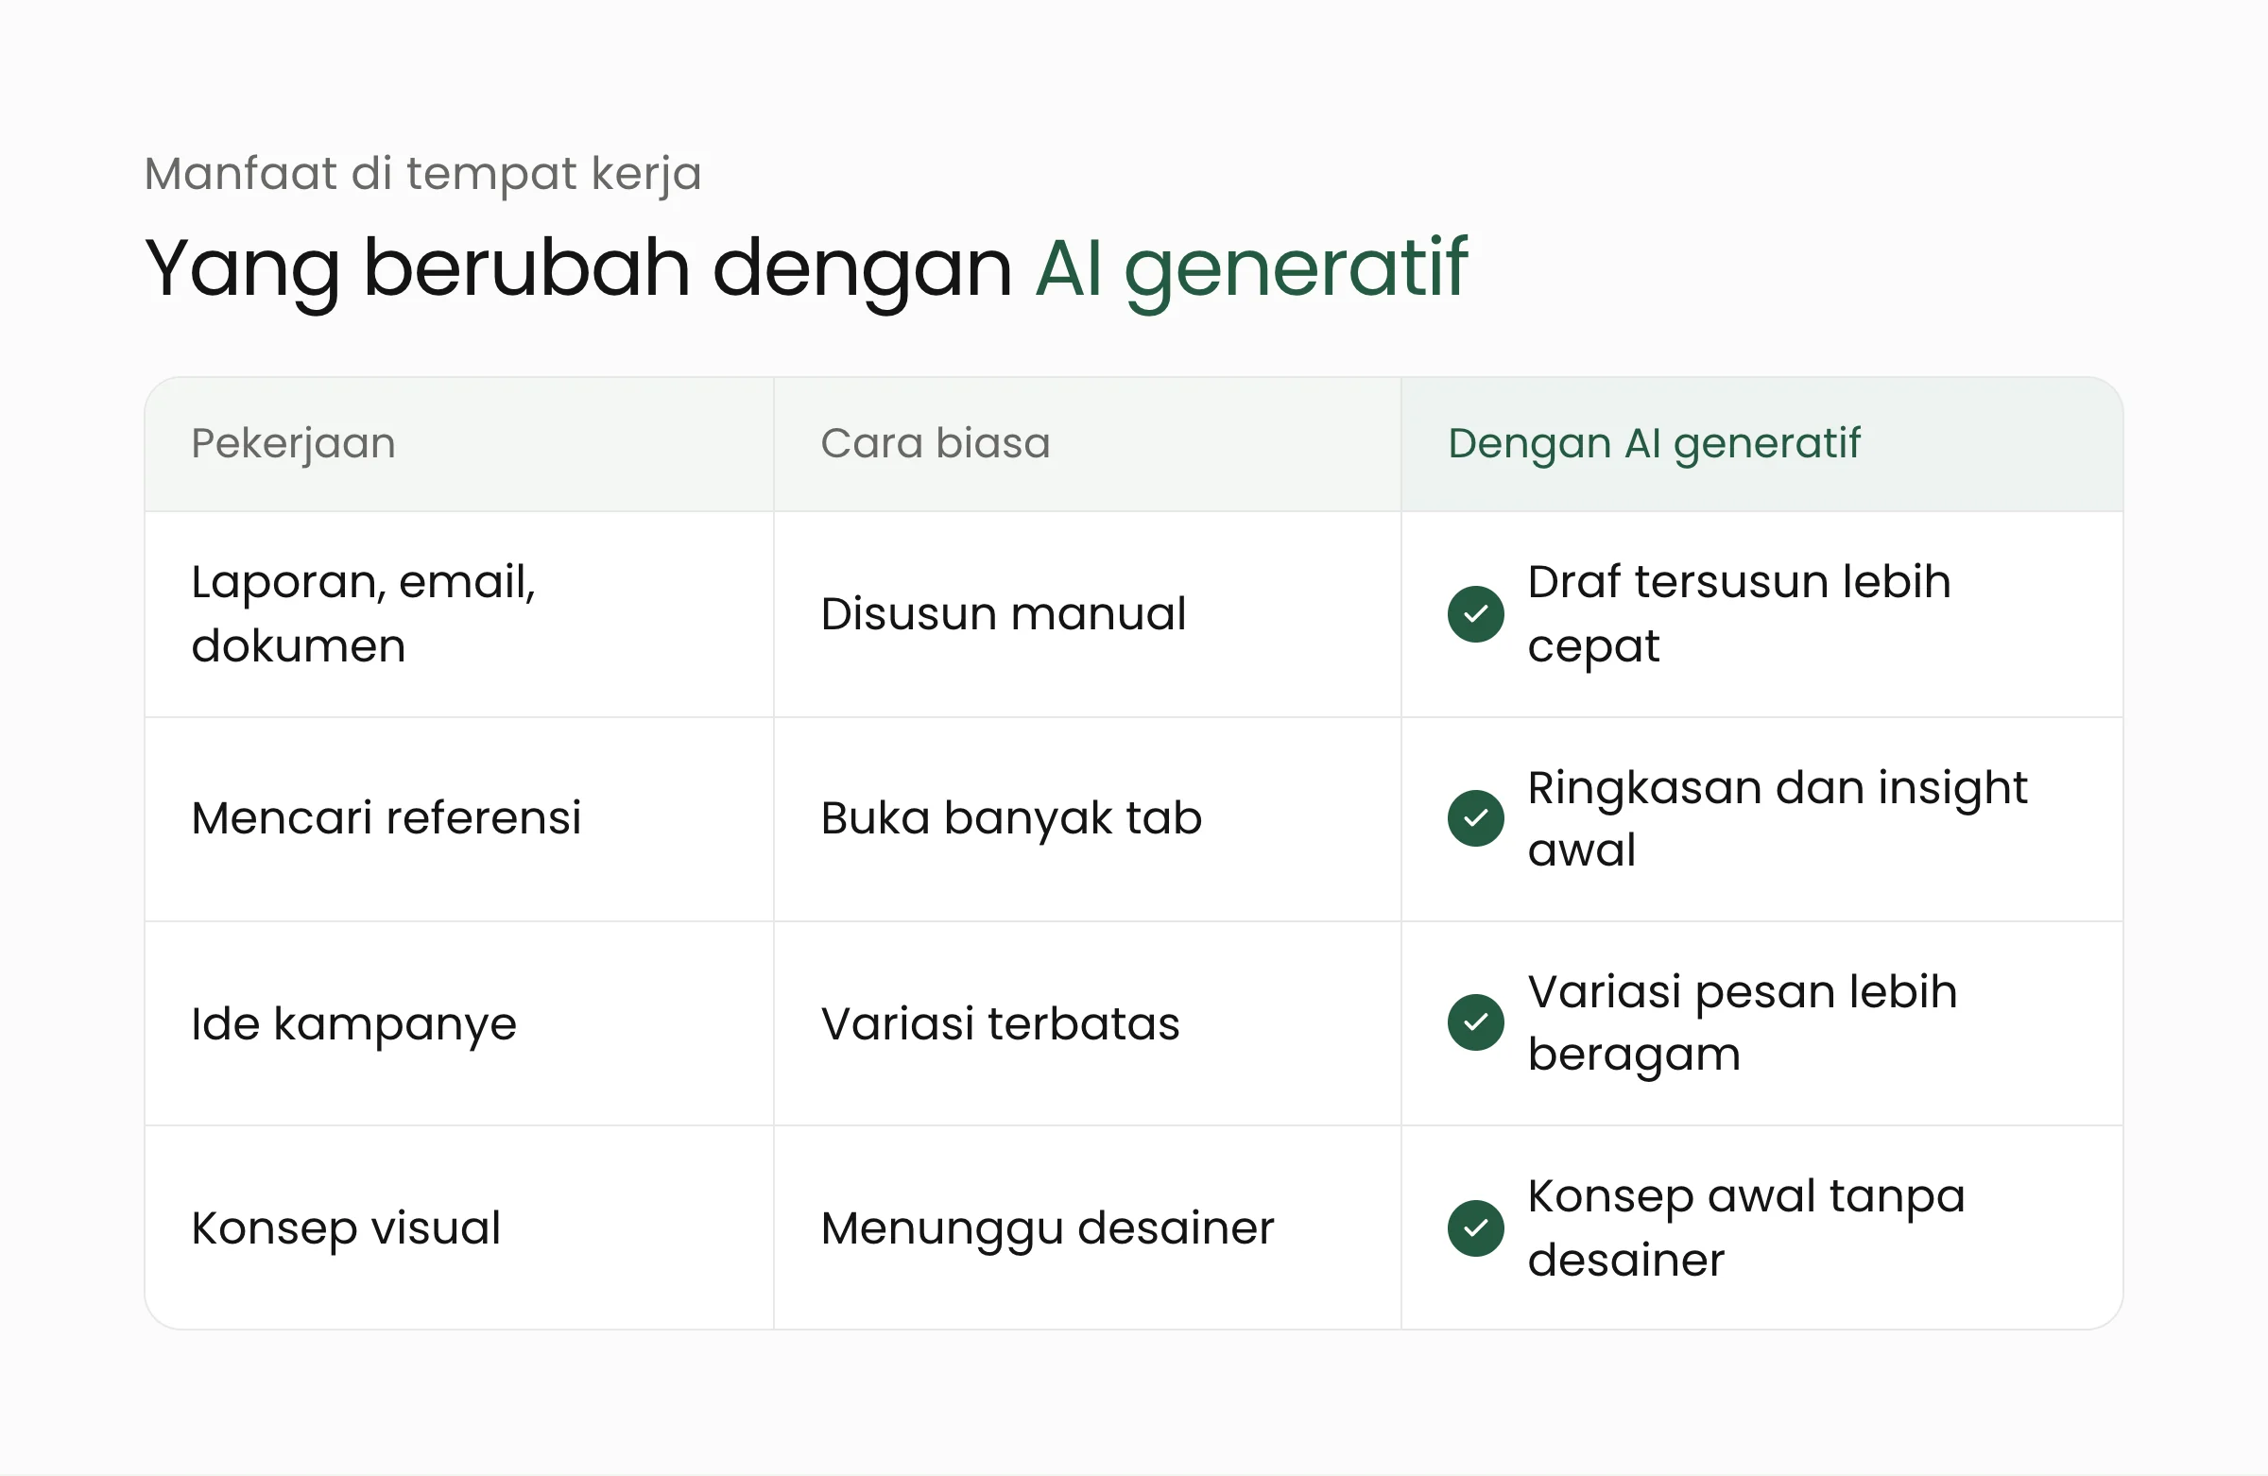Select the 'Dengan AI generatif' column header

1762,444
